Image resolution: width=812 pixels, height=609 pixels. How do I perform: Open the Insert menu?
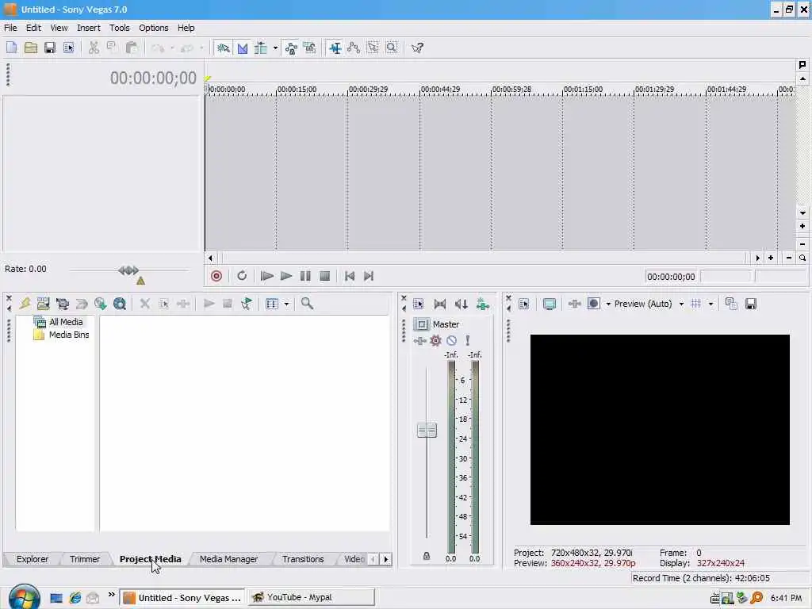(x=89, y=28)
